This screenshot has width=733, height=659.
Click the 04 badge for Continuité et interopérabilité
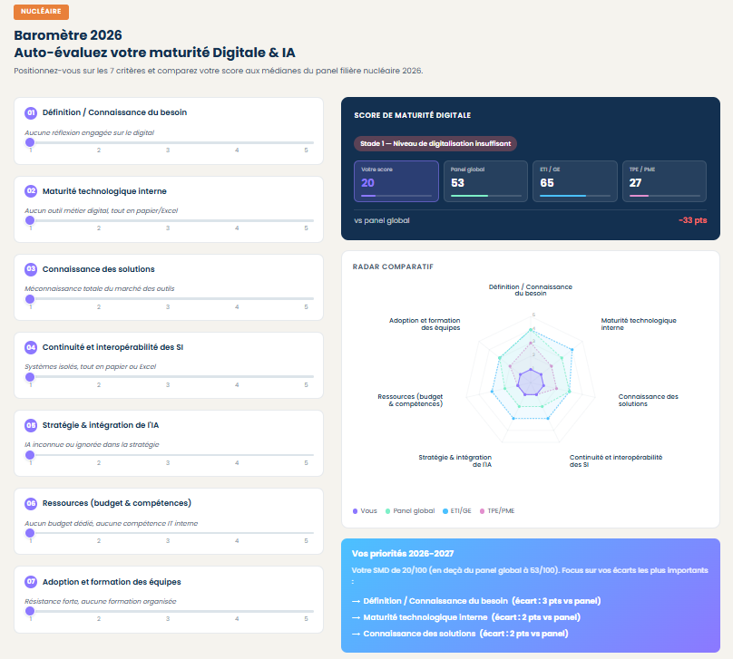tap(31, 347)
